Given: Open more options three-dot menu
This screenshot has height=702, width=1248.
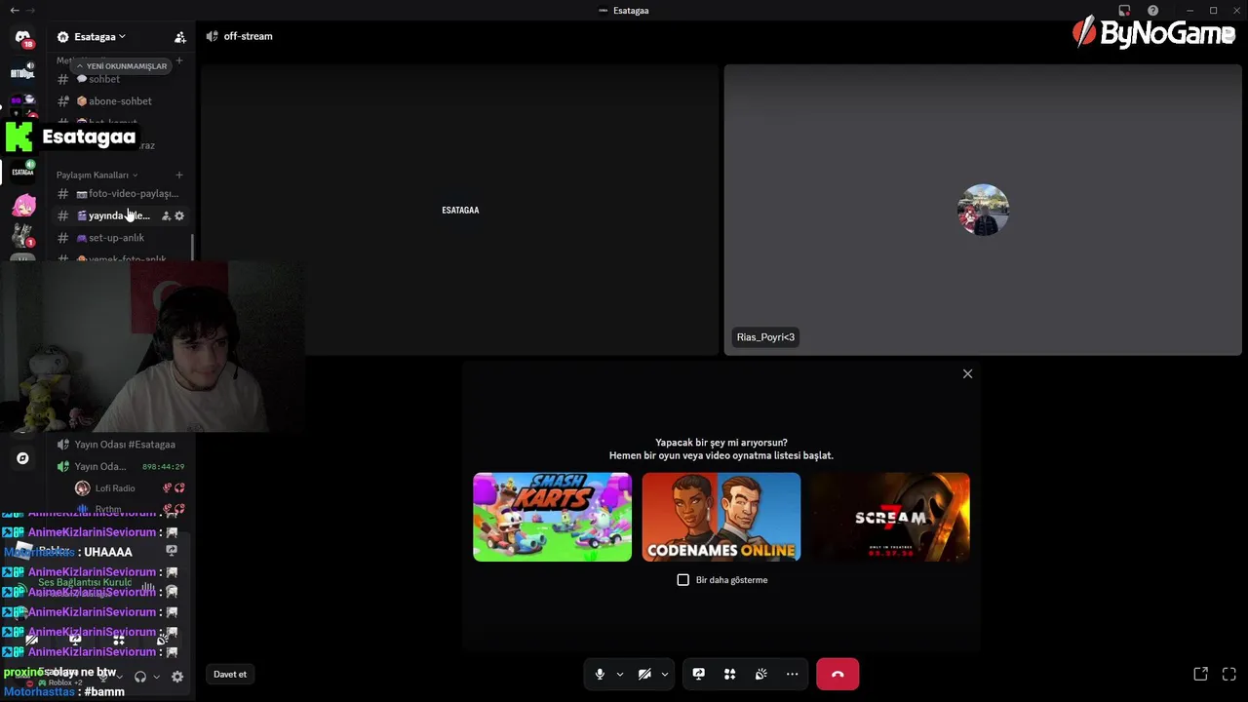Looking at the screenshot, I should 792,674.
